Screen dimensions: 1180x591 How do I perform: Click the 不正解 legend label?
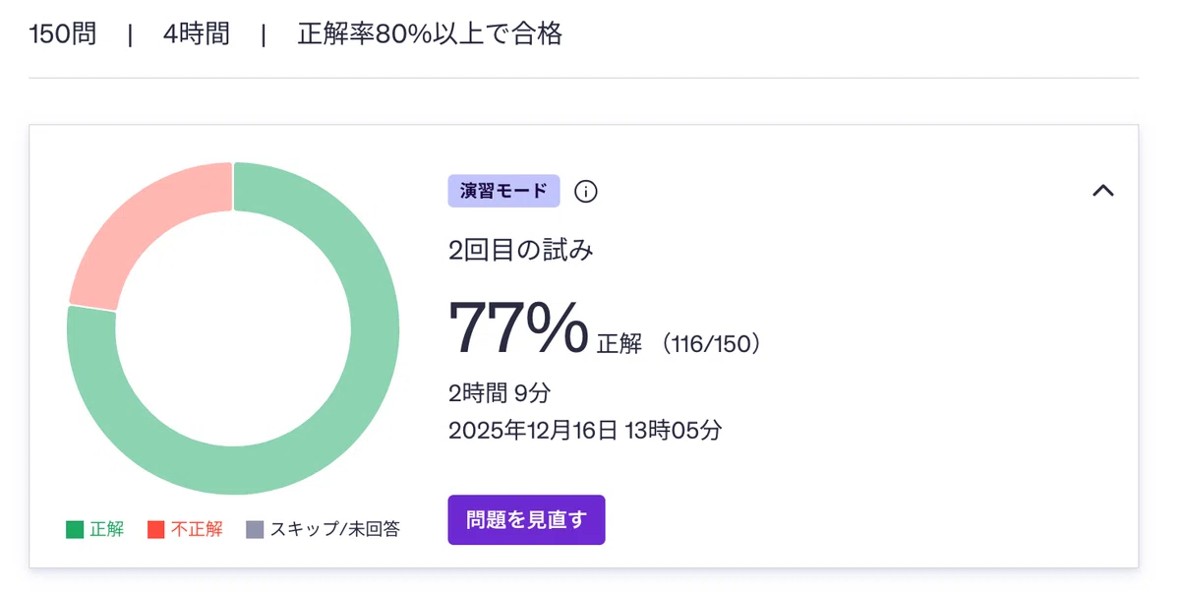[197, 530]
